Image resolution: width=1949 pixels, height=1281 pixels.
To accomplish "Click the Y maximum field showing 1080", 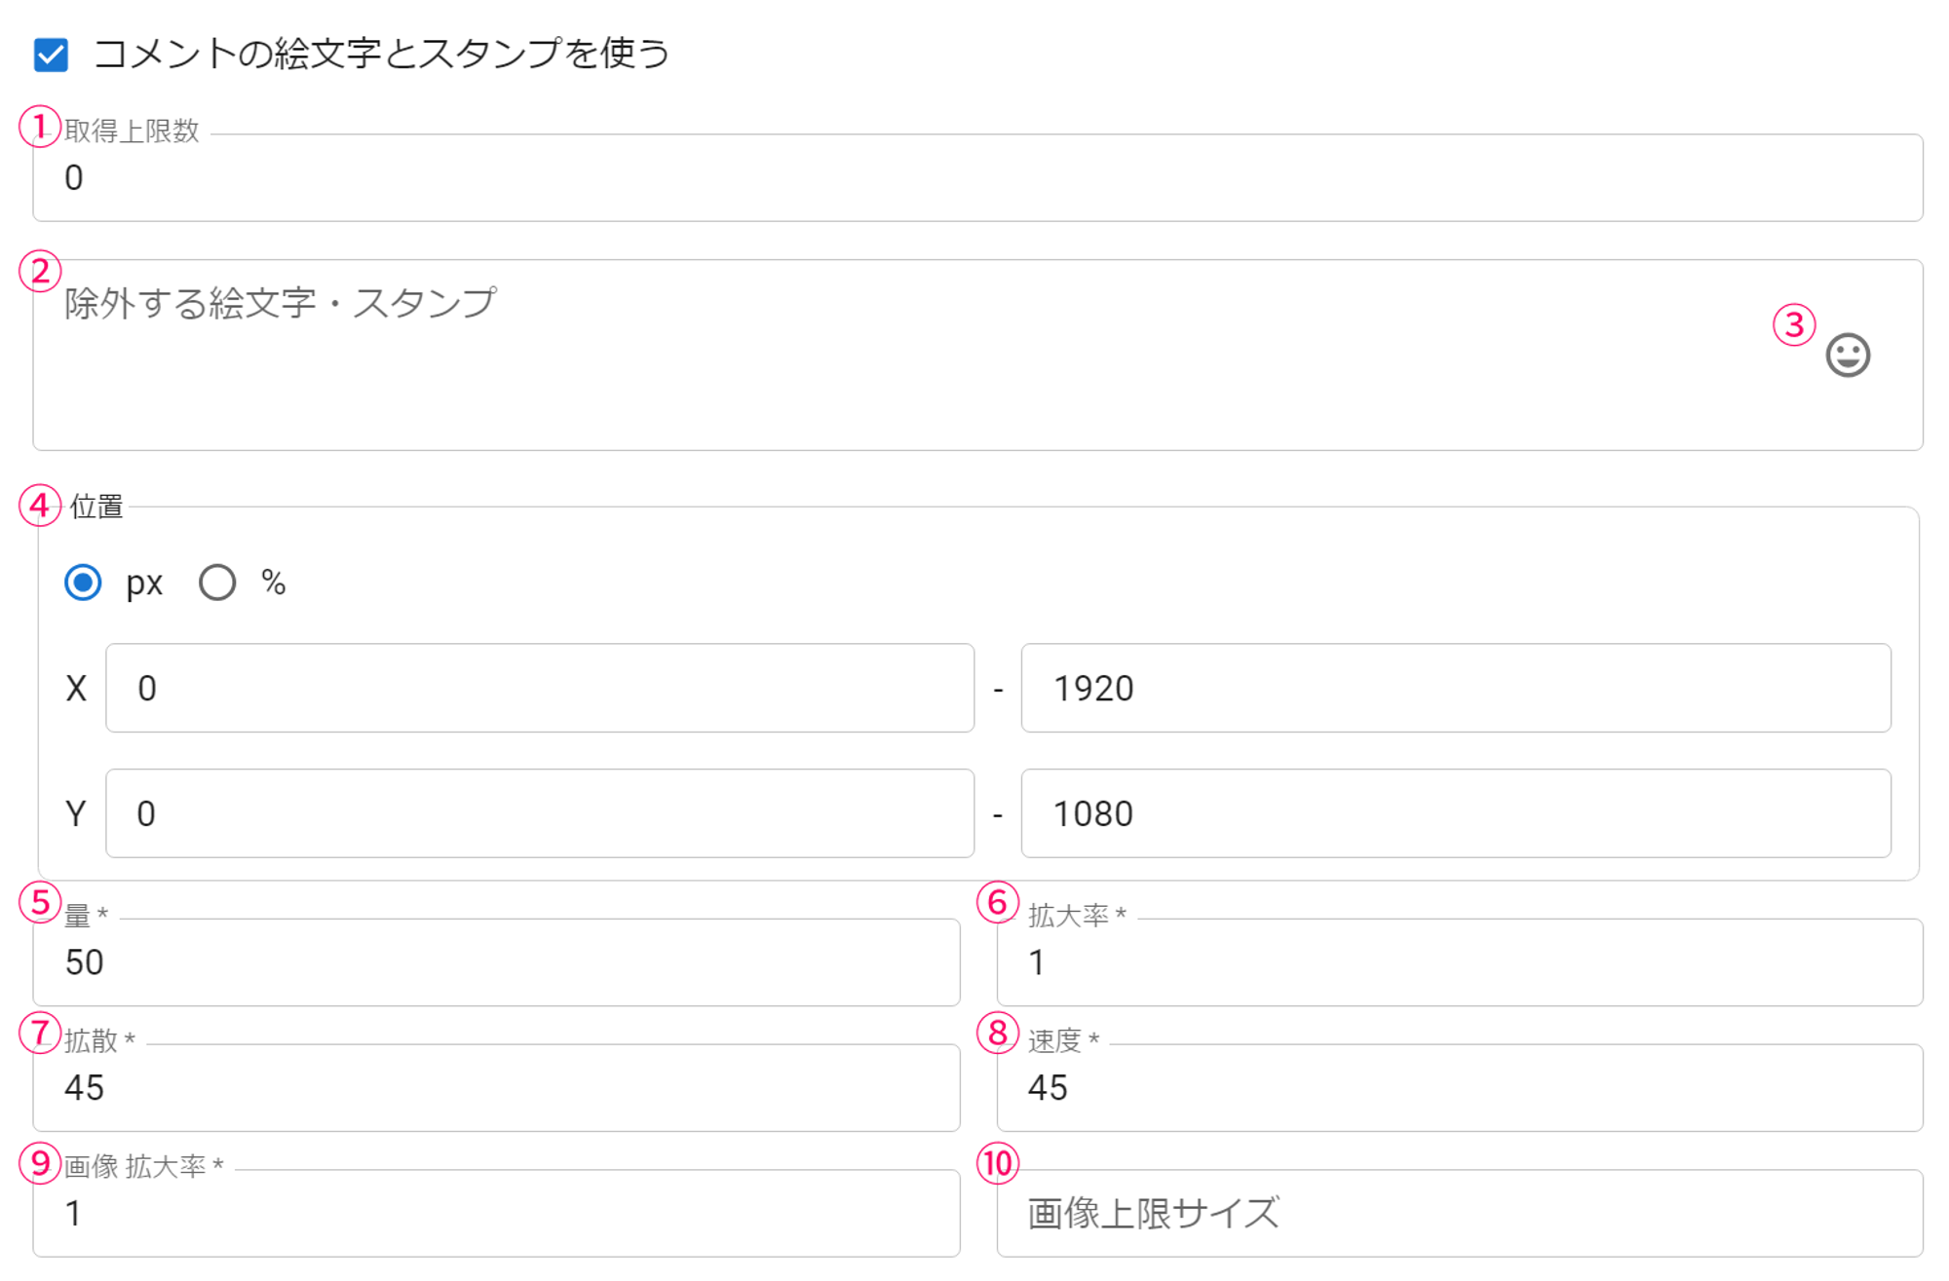I will [x=1455, y=813].
